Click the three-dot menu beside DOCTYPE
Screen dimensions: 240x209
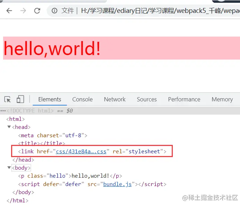point(3,110)
